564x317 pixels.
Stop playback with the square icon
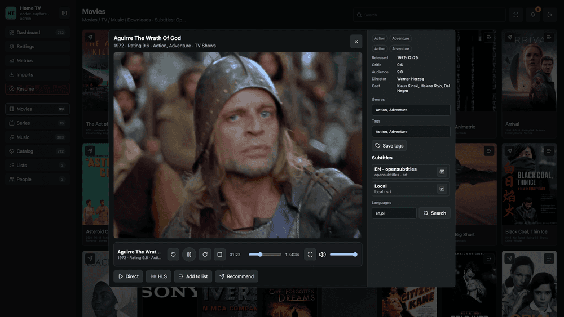click(220, 255)
